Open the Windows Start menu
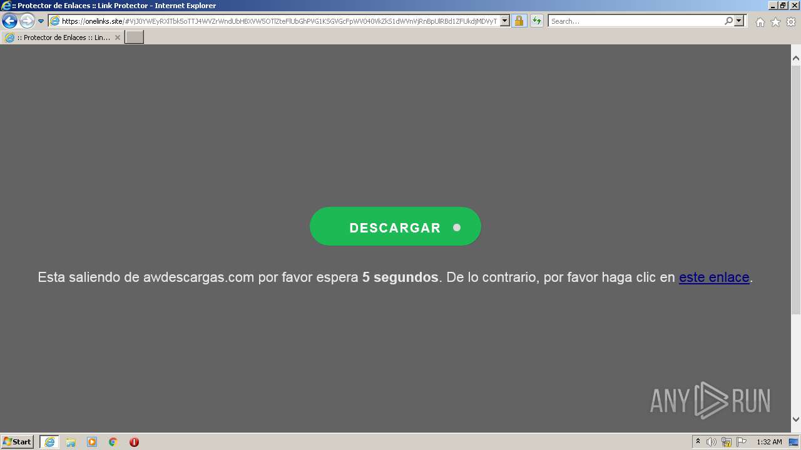 point(18,442)
